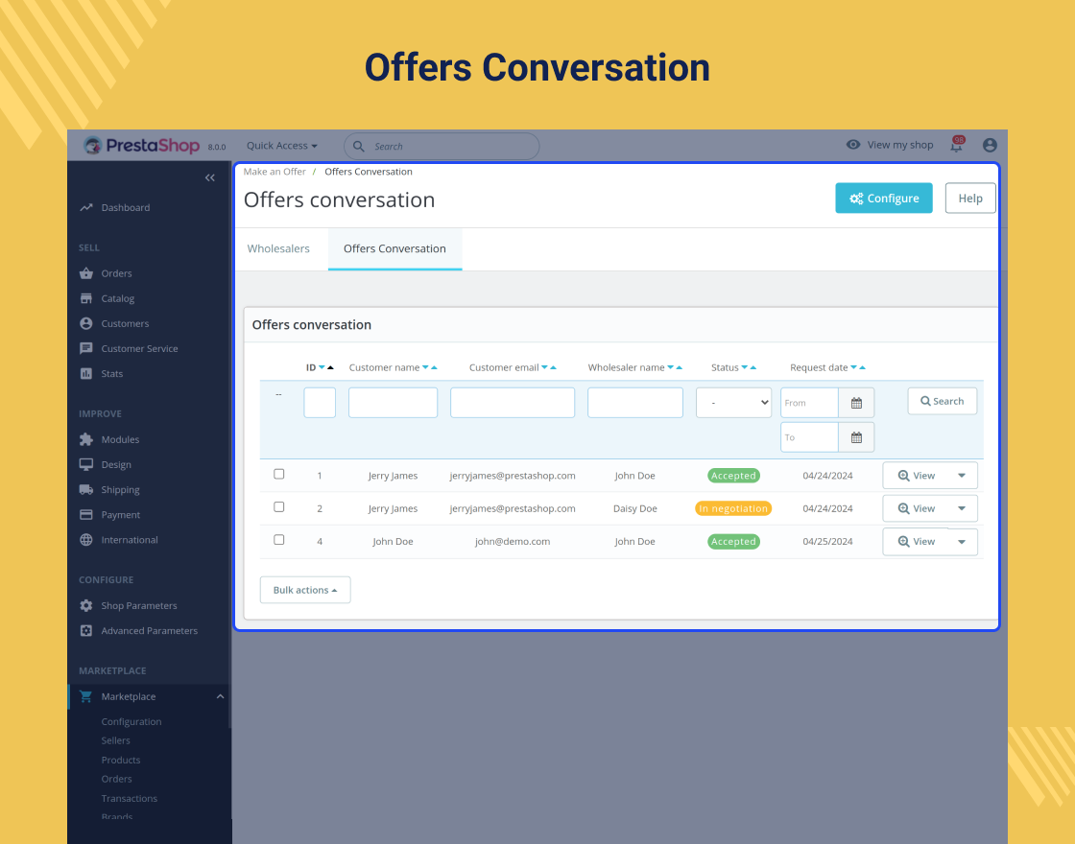Click the top Search input field
The height and width of the screenshot is (844, 1075).
442,146
